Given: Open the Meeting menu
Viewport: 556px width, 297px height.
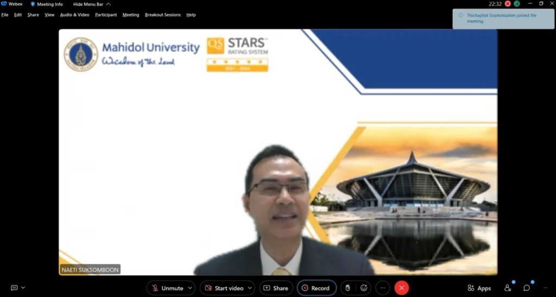Looking at the screenshot, I should [x=131, y=15].
